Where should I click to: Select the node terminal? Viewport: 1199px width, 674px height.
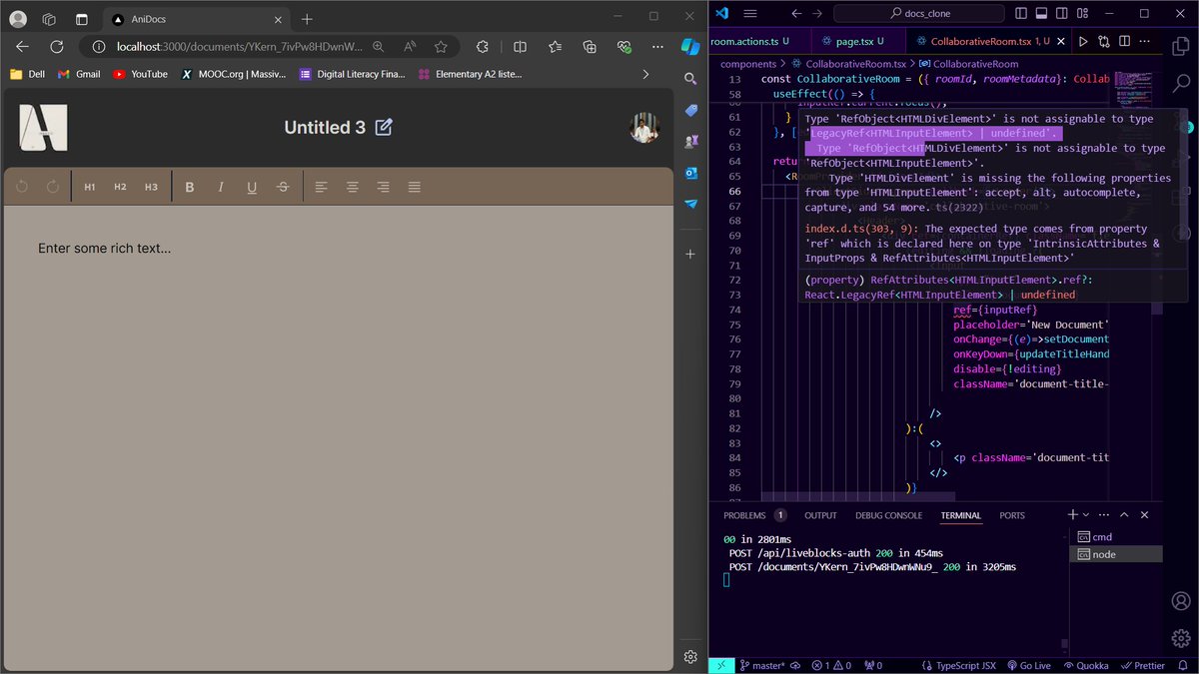click(1115, 554)
